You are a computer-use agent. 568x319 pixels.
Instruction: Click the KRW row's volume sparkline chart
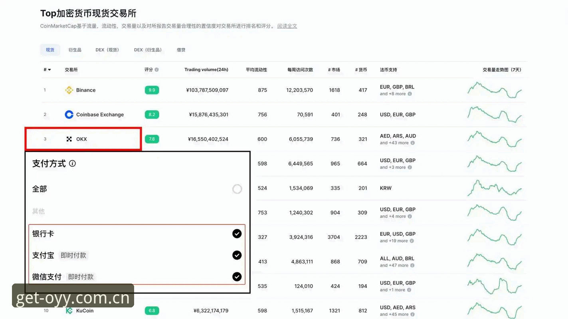click(x=495, y=188)
